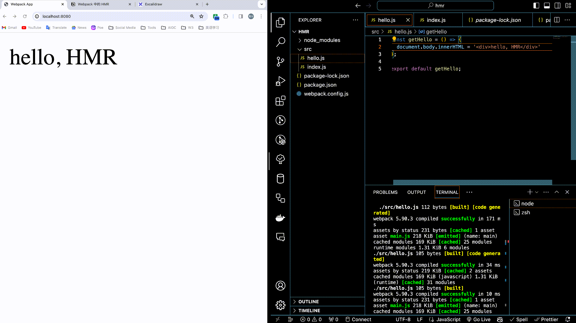
Task: Select the TERMINAL panel tab
Action: [447, 192]
